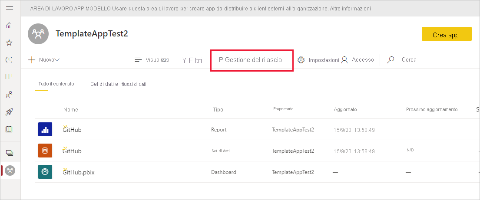
Task: Click the Visualizza lines icon
Action: [x=139, y=60]
